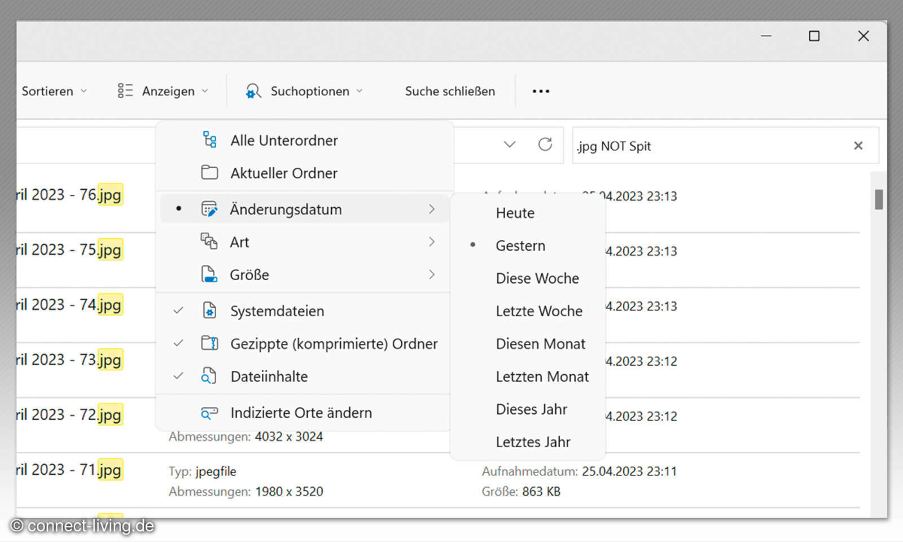Clear the search with the X button
This screenshot has height=542, width=903.
tap(858, 145)
